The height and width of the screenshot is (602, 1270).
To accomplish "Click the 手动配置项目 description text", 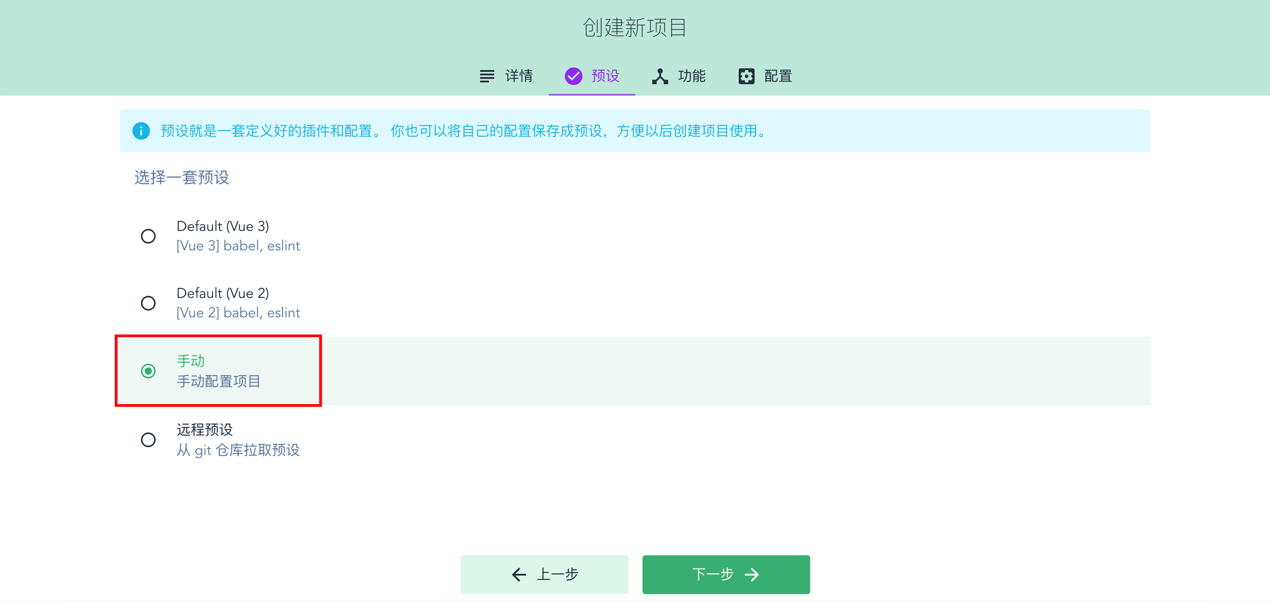I will coord(218,381).
